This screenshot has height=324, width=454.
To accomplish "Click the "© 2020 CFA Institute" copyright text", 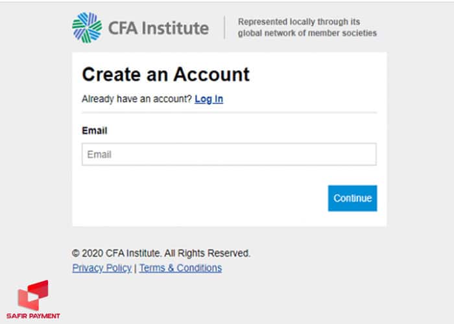I will [x=112, y=253].
